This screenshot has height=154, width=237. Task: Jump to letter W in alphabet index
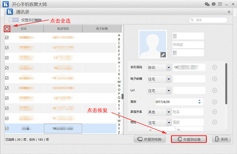[119, 121]
